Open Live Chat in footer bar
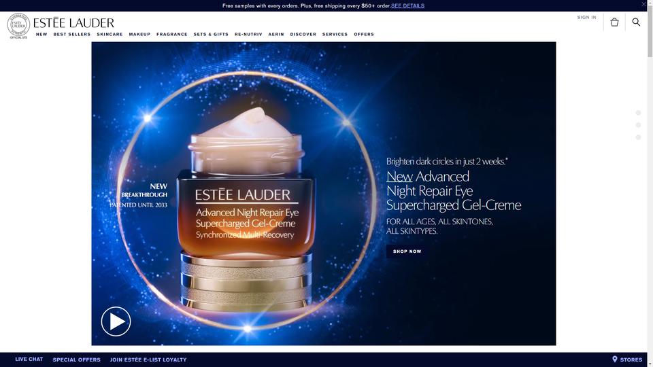This screenshot has width=653, height=367. click(29, 359)
